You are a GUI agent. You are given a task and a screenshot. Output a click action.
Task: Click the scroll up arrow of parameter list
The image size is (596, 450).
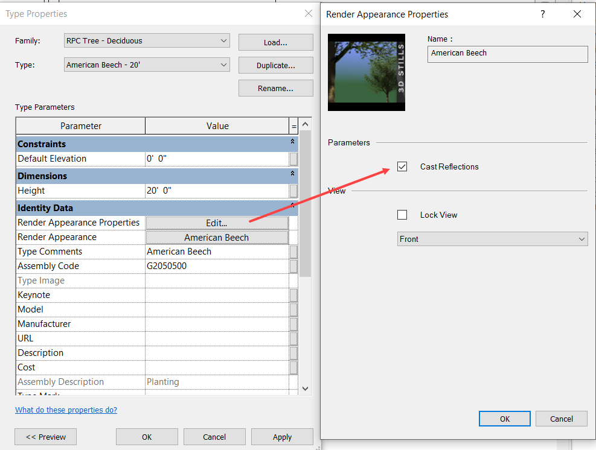[x=305, y=124]
